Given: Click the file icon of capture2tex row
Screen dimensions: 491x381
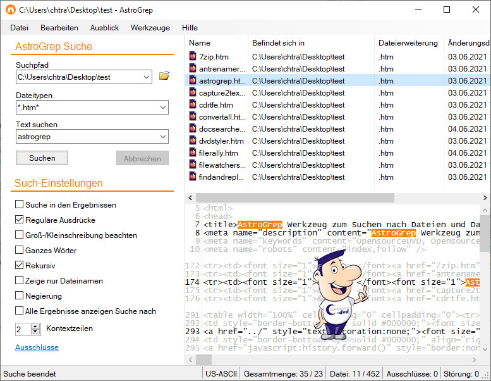Looking at the screenshot, I should coord(193,92).
